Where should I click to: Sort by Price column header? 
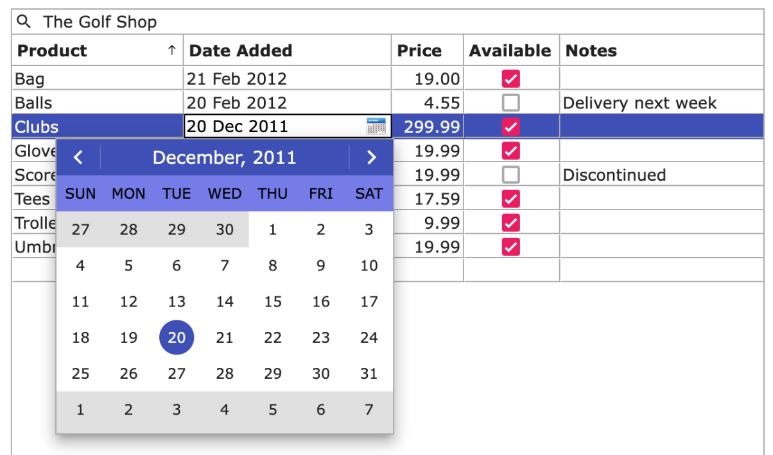click(x=419, y=51)
